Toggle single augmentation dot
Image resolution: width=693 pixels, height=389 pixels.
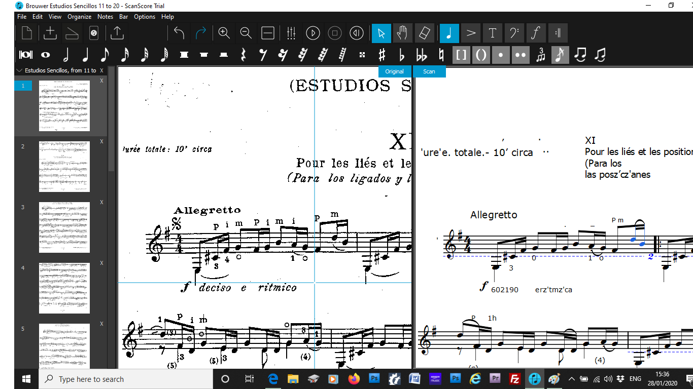[x=501, y=55]
